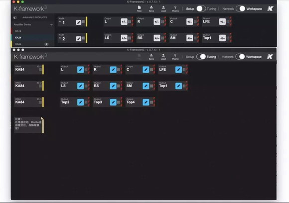Click the pencil edit icon on amplifier 1
289x203 pixels.
[x=79, y=22]
